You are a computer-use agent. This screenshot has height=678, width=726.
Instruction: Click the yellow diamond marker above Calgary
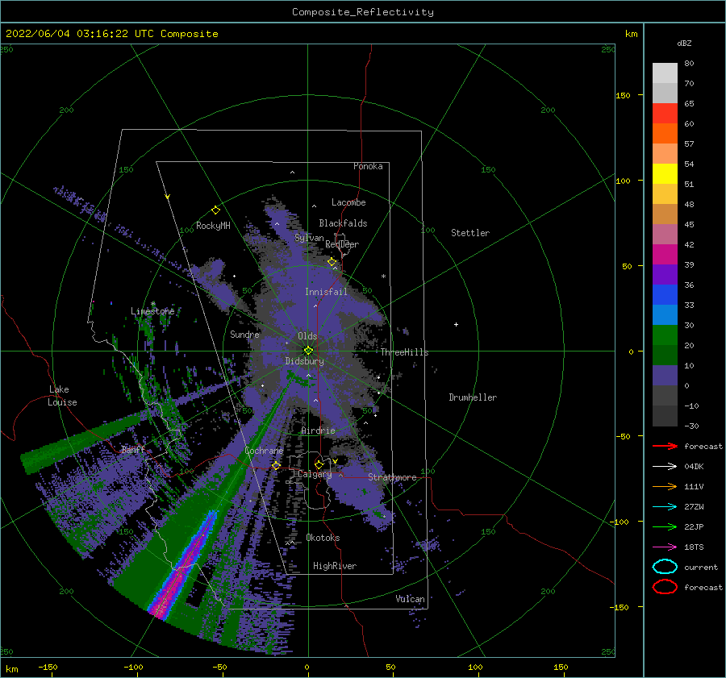coord(319,464)
